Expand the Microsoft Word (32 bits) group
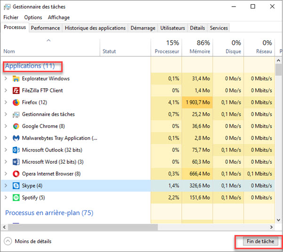283x252 pixels. 6,162
